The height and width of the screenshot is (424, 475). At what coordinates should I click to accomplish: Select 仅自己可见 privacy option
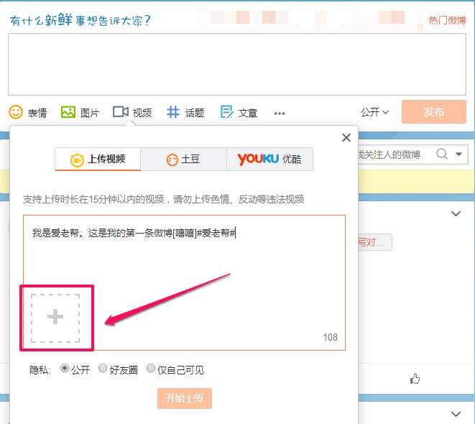[x=151, y=369]
